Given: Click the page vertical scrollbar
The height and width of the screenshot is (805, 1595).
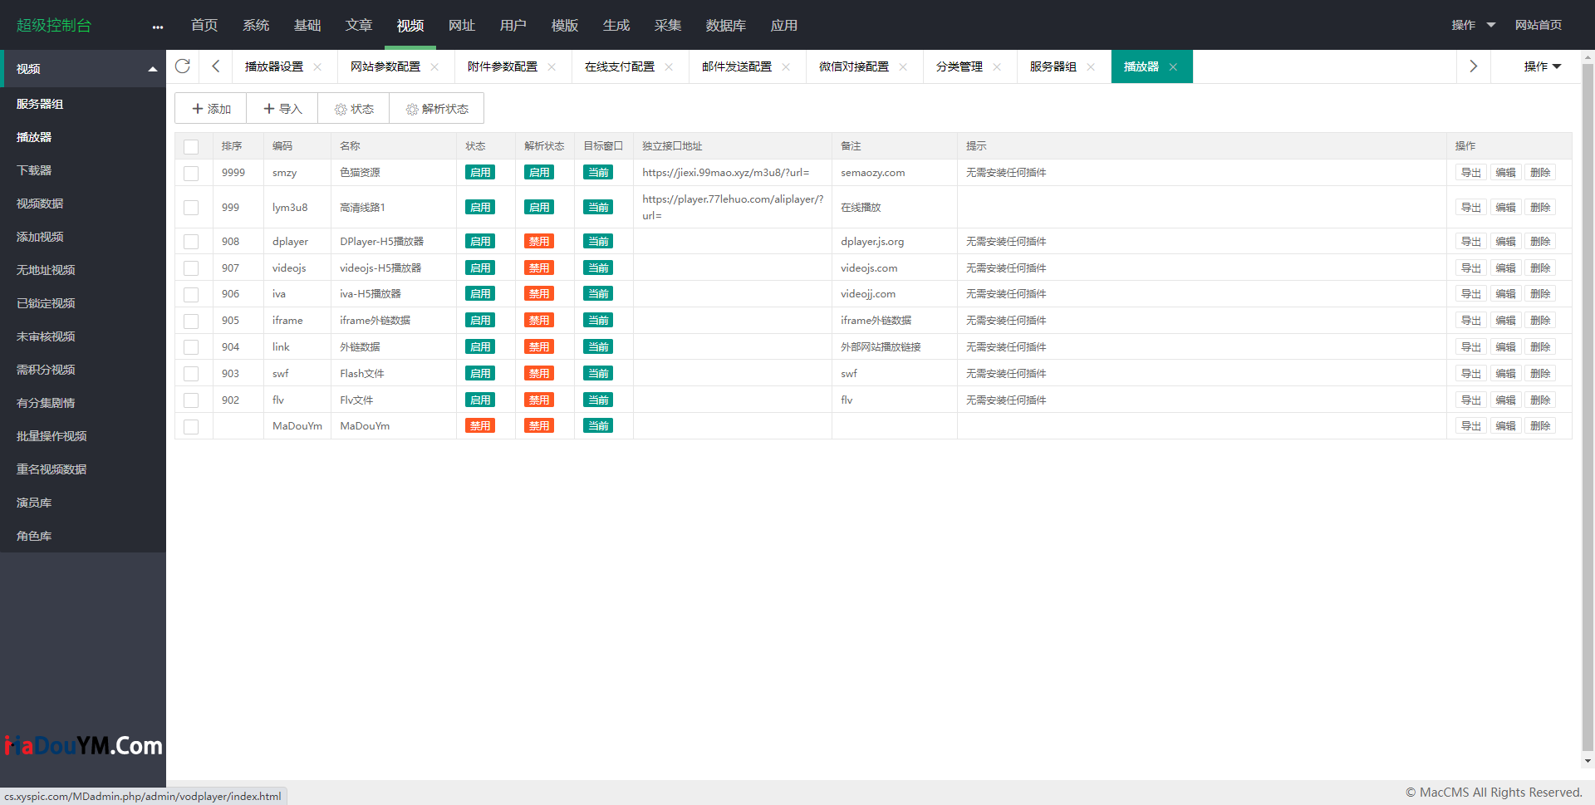Looking at the screenshot, I should [x=1588, y=407].
